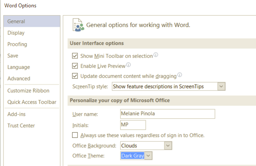Viewport: 256px width, 166px height.
Task: Click the General options people icon
Action: click(x=78, y=25)
